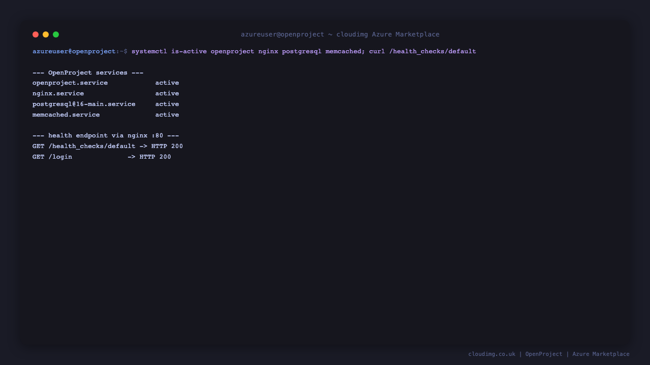Click the 'postgresql@16-main.service' row name
This screenshot has width=650, height=365.
tap(84, 104)
